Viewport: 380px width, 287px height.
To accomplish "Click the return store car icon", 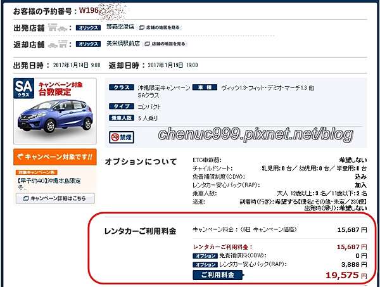I will [58, 44].
